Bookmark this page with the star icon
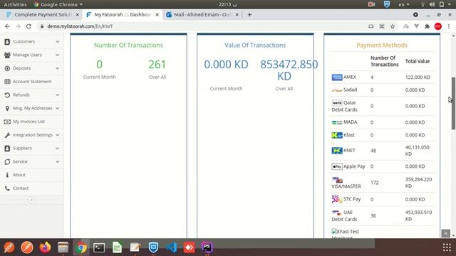This screenshot has width=456, height=256. [x=393, y=26]
